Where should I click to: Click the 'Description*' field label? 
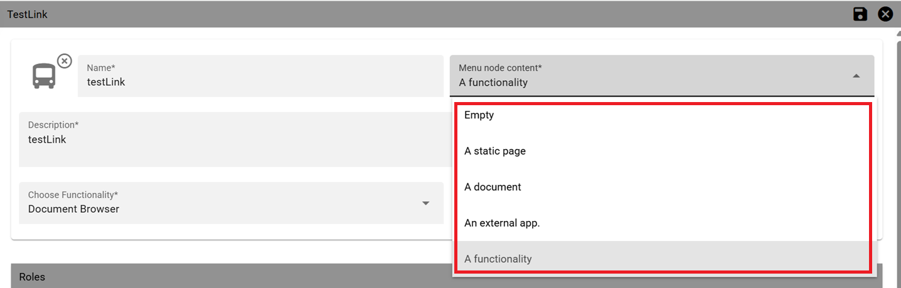[x=53, y=125]
